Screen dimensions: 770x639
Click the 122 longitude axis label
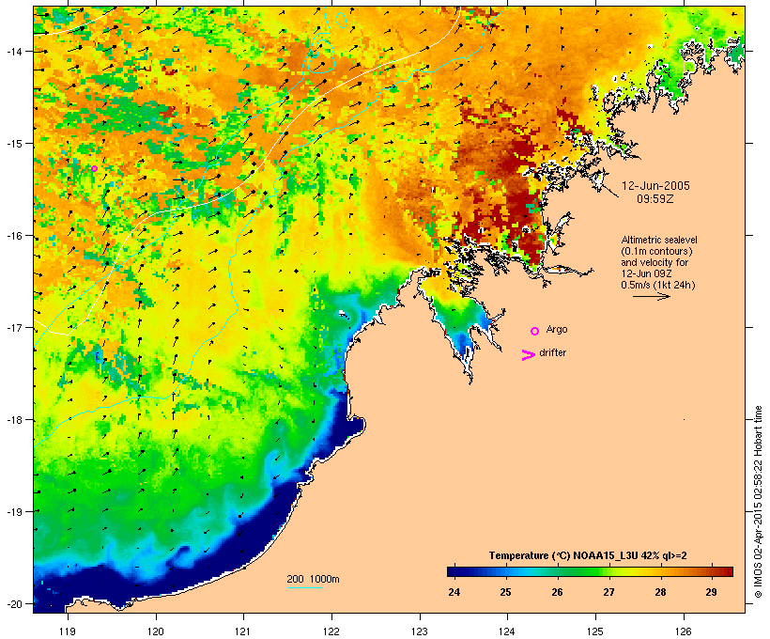331,631
